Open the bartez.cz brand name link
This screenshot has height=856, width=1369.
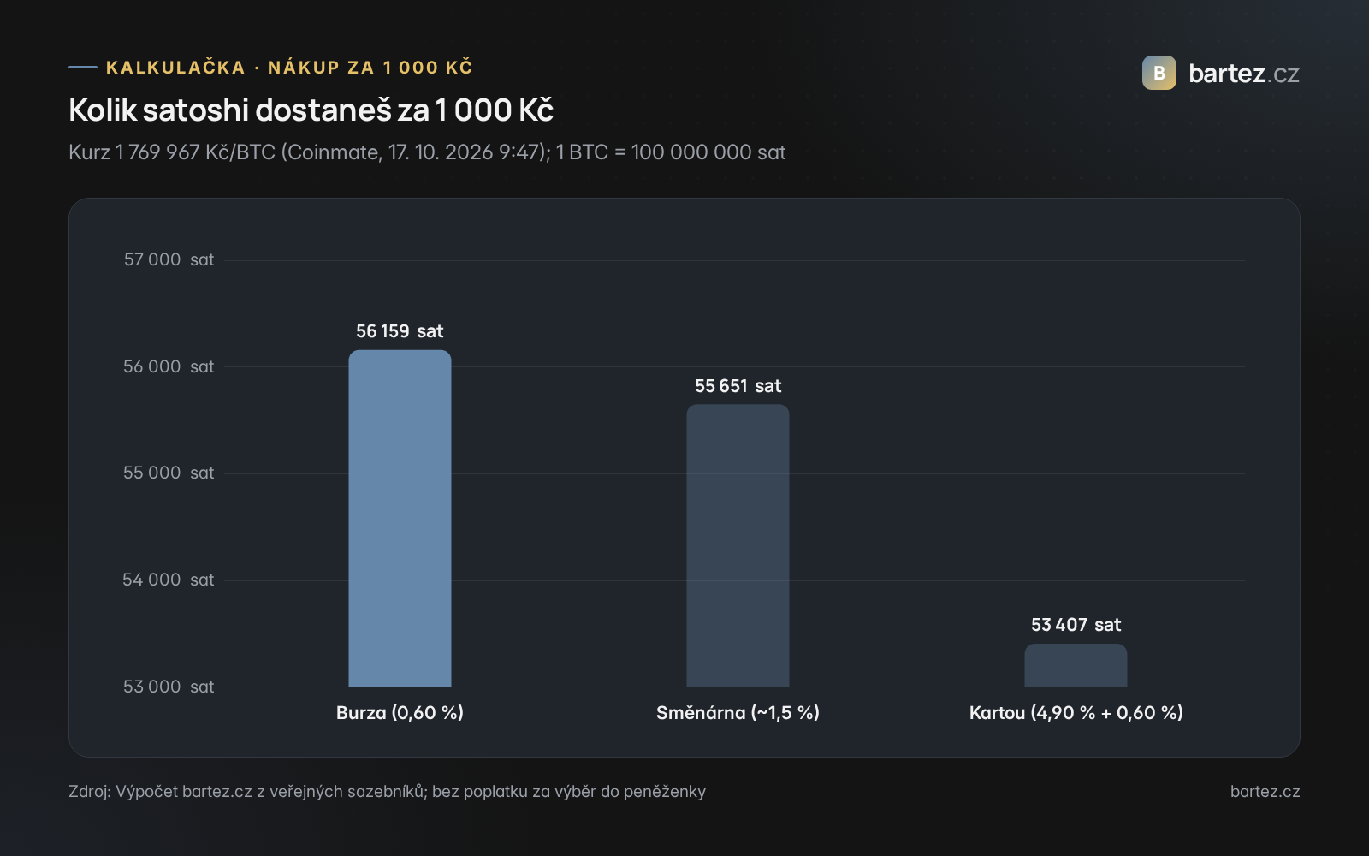coord(1244,74)
